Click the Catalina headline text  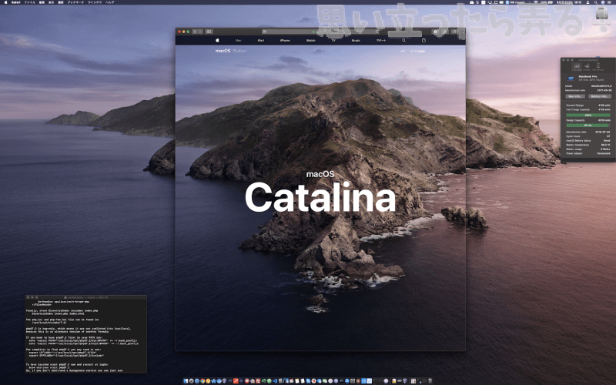pyautogui.click(x=320, y=197)
